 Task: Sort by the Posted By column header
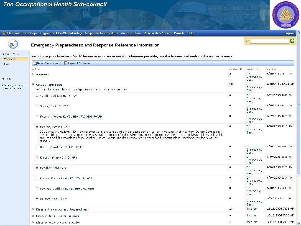(253, 69)
